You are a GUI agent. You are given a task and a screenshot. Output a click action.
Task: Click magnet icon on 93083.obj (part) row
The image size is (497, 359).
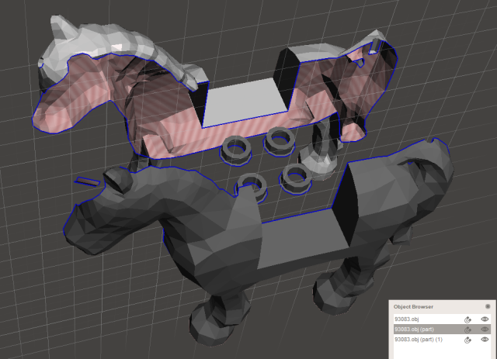468,330
